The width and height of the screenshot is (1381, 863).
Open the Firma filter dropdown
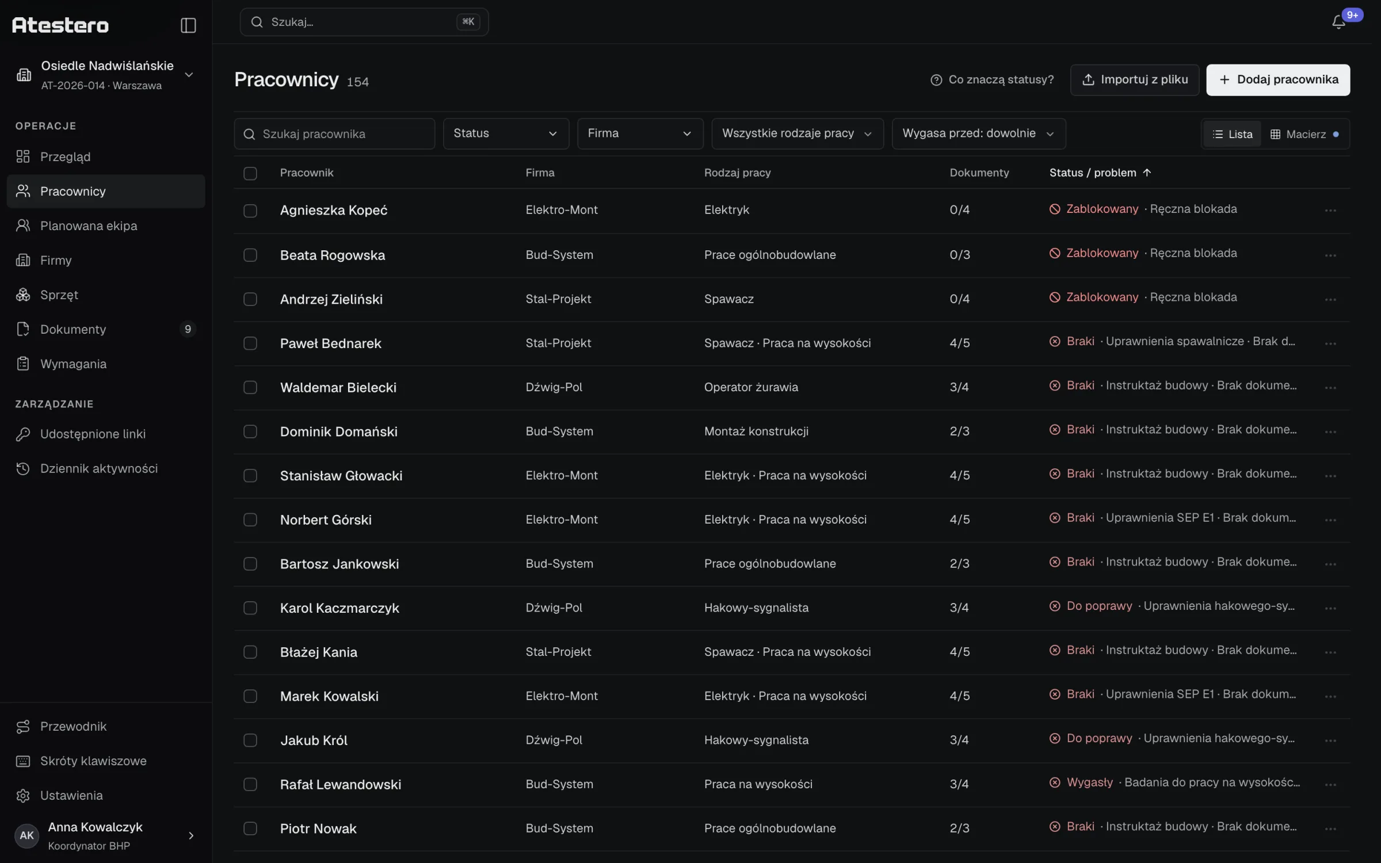point(640,133)
